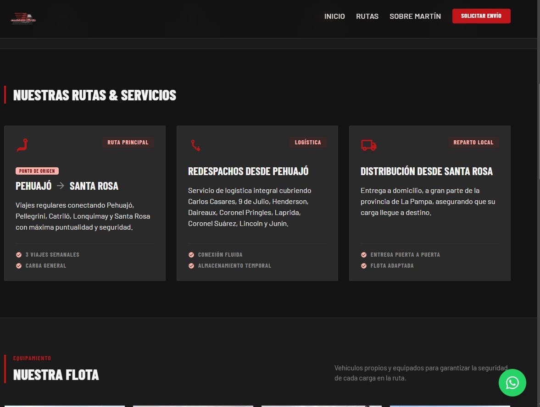The width and height of the screenshot is (540, 407).
Task: Click check icon beside Carga General
Action: pyautogui.click(x=19, y=265)
